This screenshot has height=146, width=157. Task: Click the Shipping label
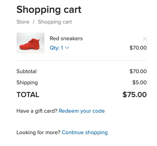(x=27, y=83)
